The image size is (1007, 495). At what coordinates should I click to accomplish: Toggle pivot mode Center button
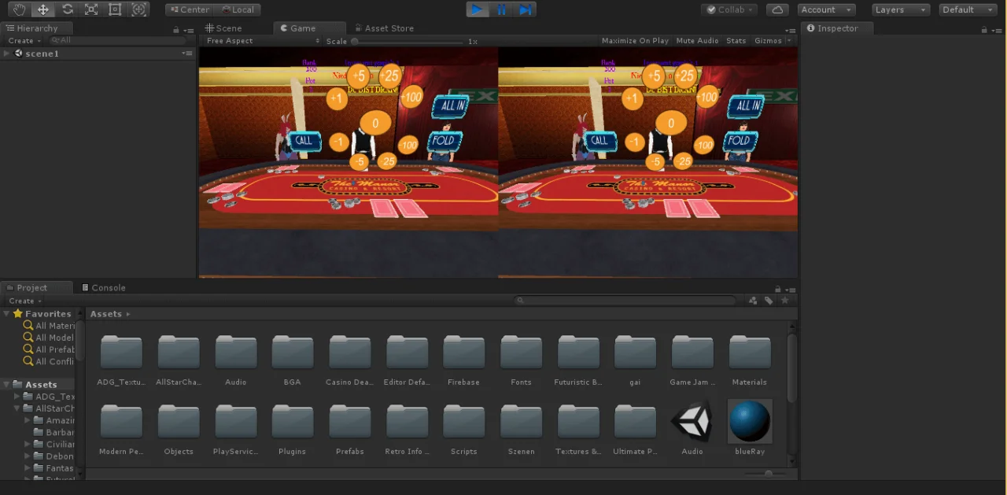tap(190, 9)
